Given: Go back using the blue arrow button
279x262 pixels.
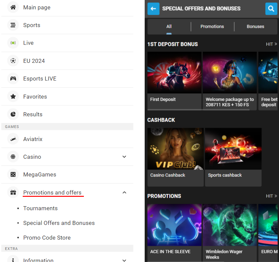Looking at the screenshot, I should [153, 9].
